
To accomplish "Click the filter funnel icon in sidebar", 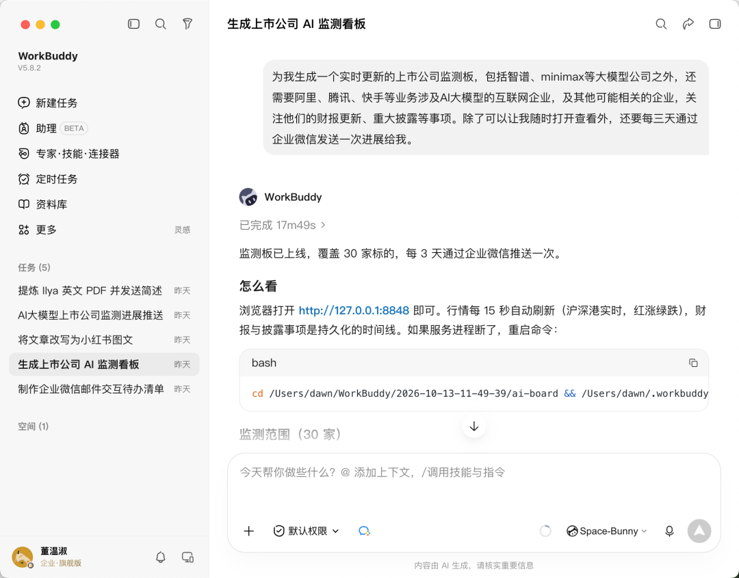I will (187, 24).
